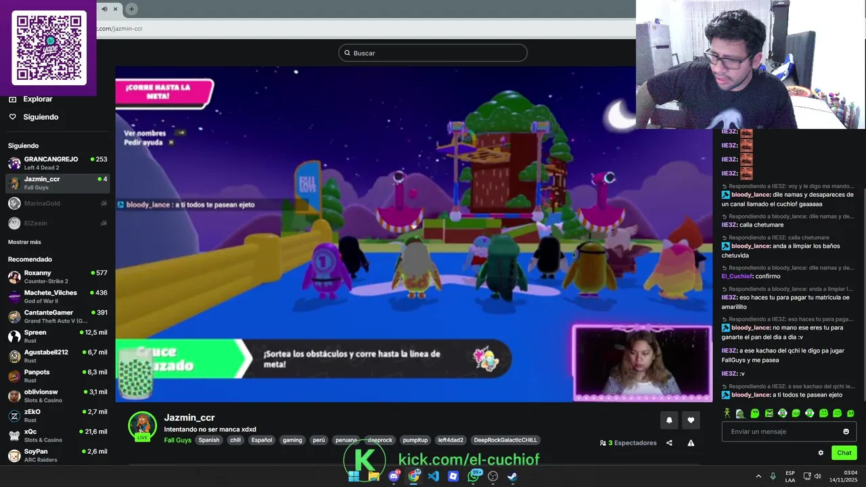Image resolution: width=866 pixels, height=487 pixels.
Task: Open SoyPan avatar icon
Action: (14, 455)
